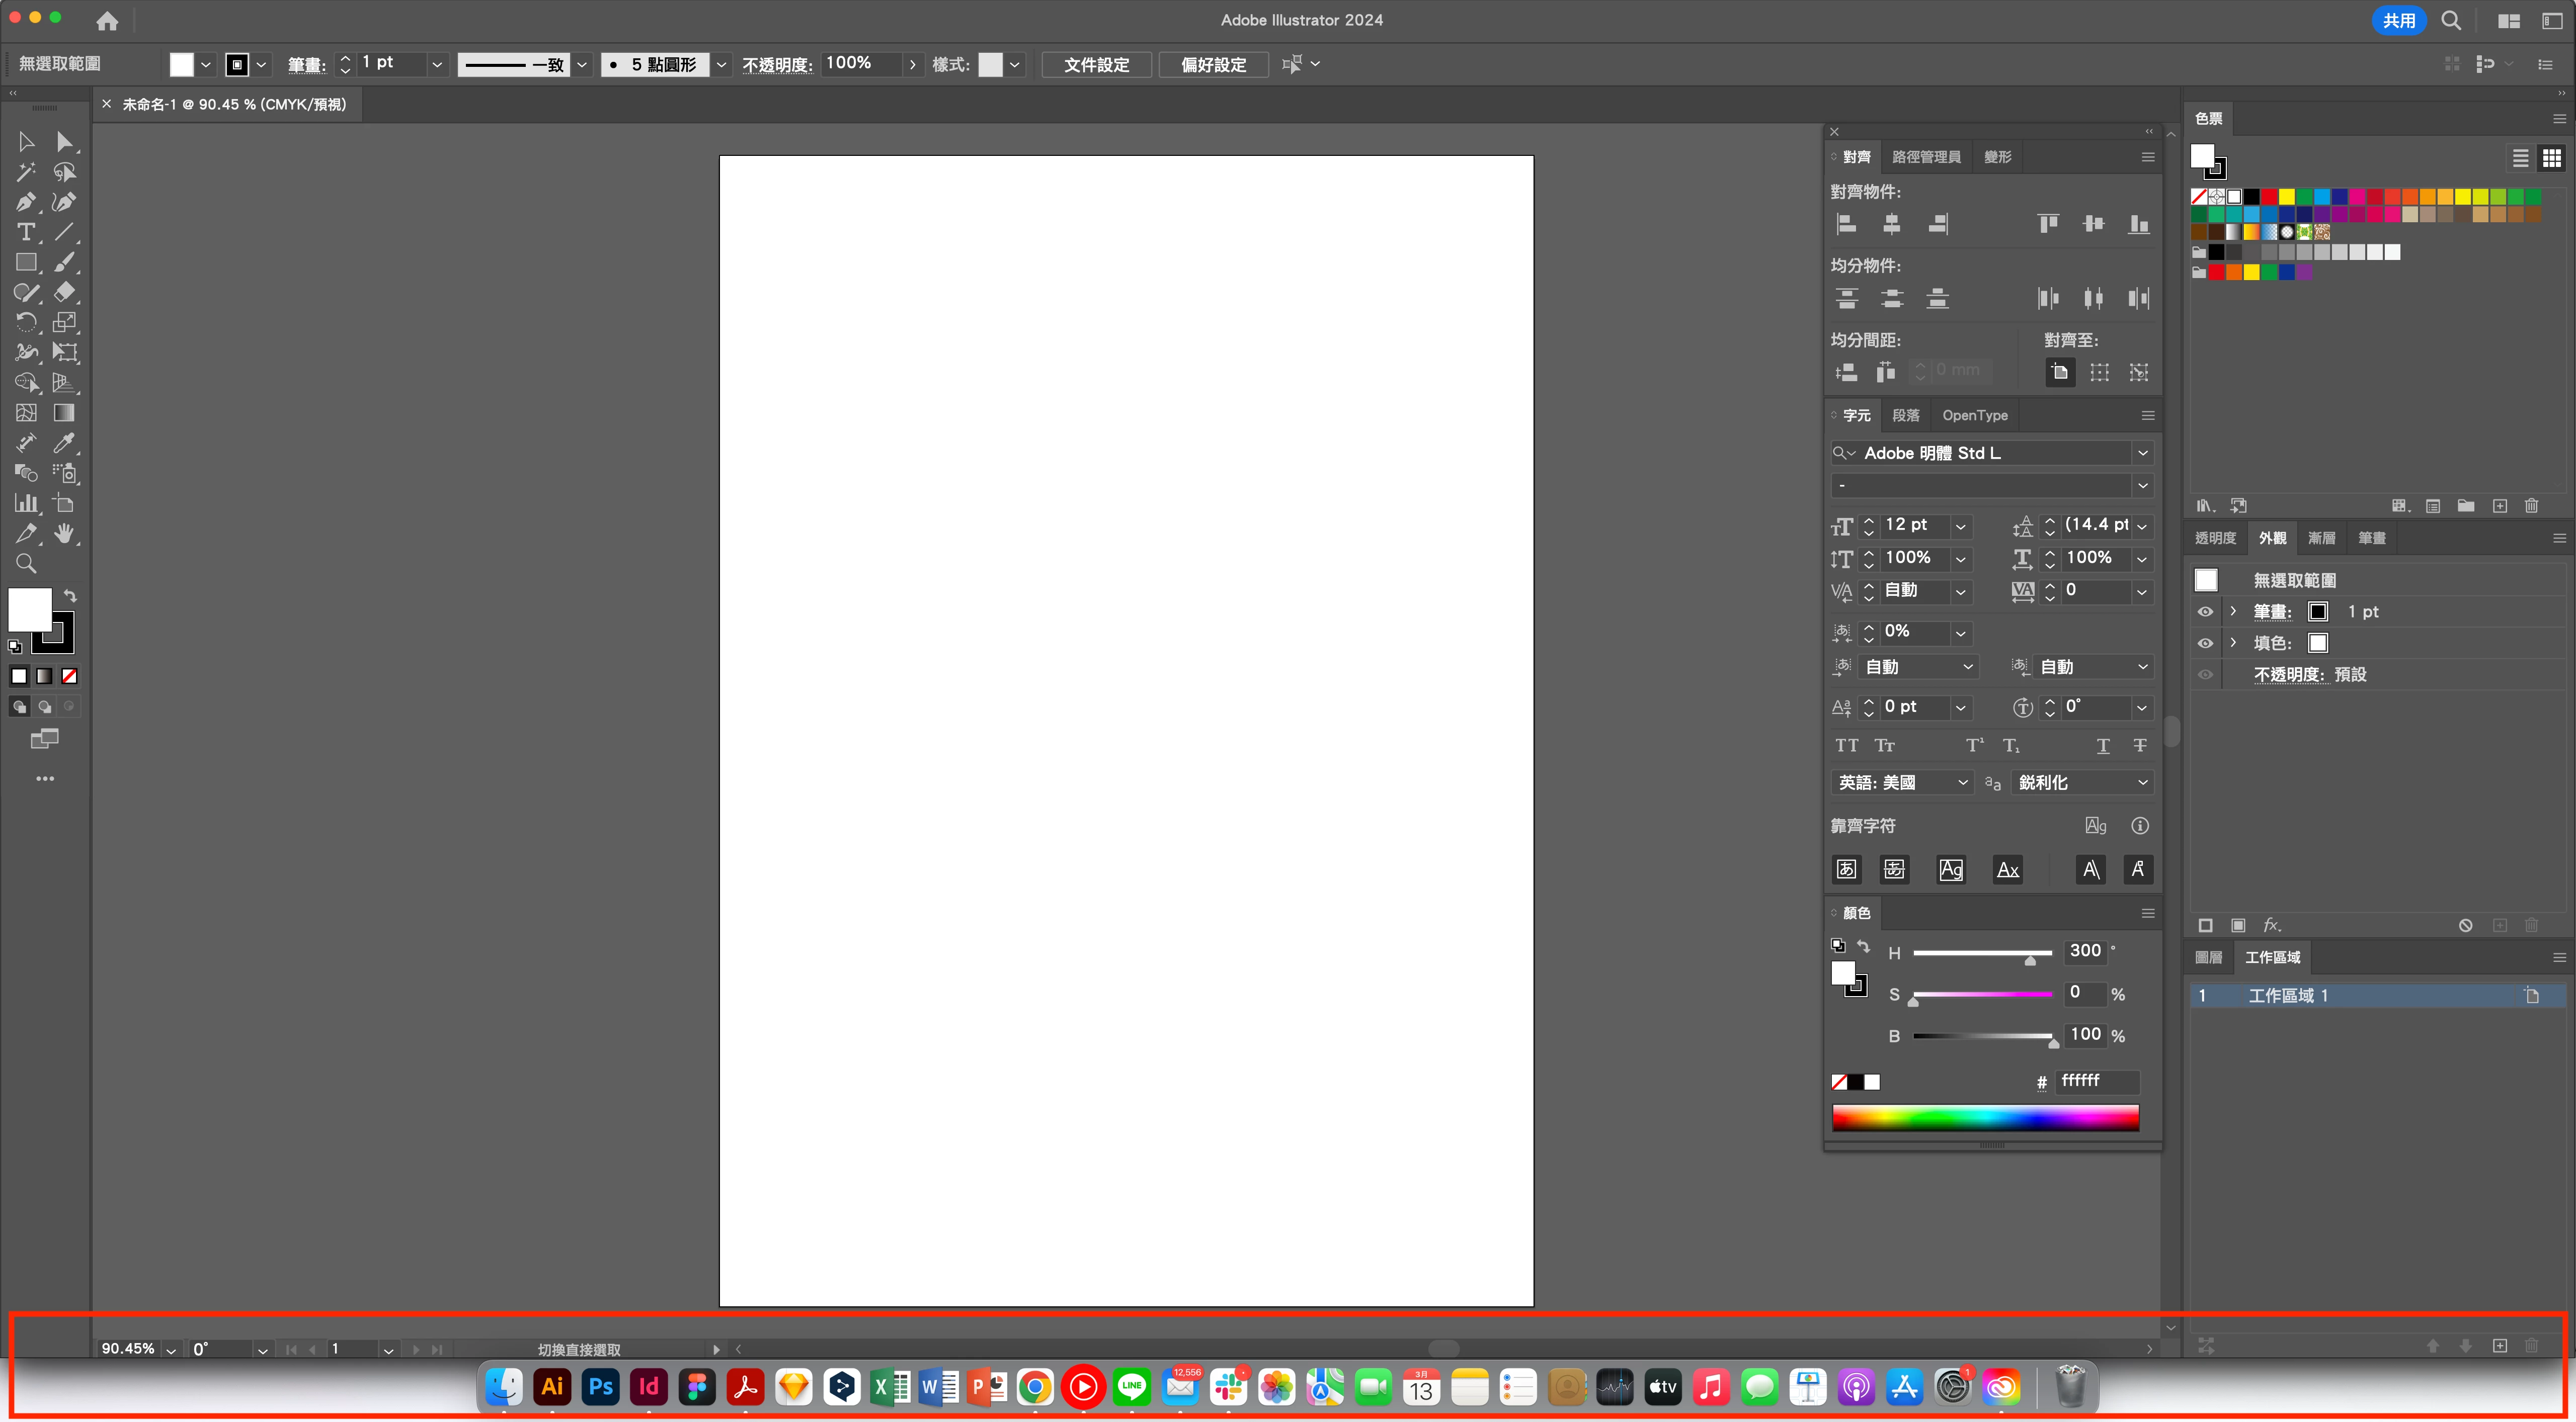The width and height of the screenshot is (2576, 1422).
Task: Select the Pen tool
Action: tap(25, 202)
